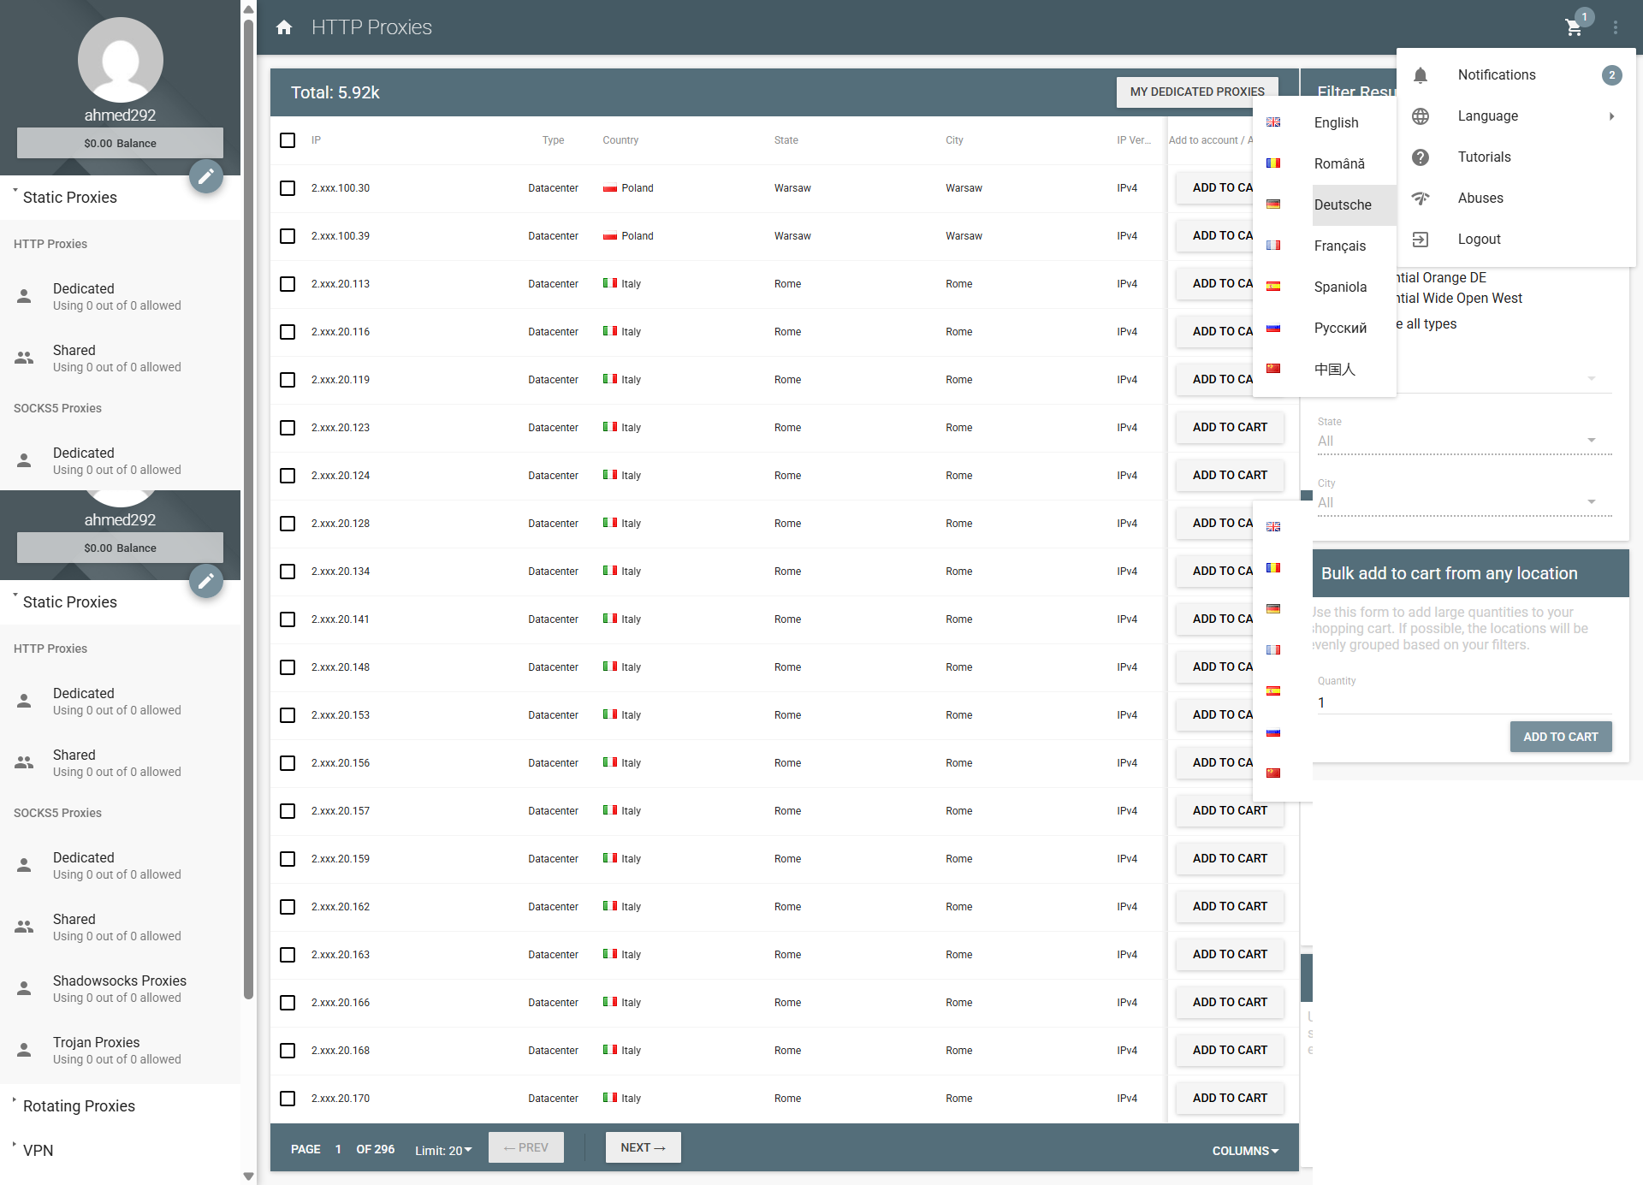Check the 2.xxx.20.170 Italy row
Image resolution: width=1643 pixels, height=1185 pixels.
click(x=288, y=1099)
